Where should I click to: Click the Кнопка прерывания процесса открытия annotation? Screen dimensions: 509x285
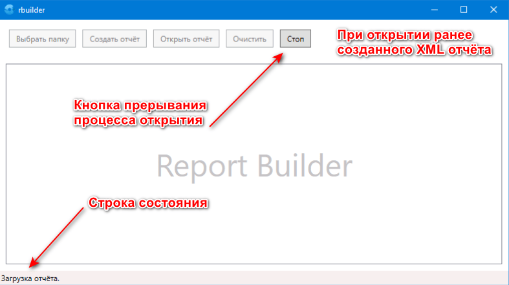coord(140,112)
